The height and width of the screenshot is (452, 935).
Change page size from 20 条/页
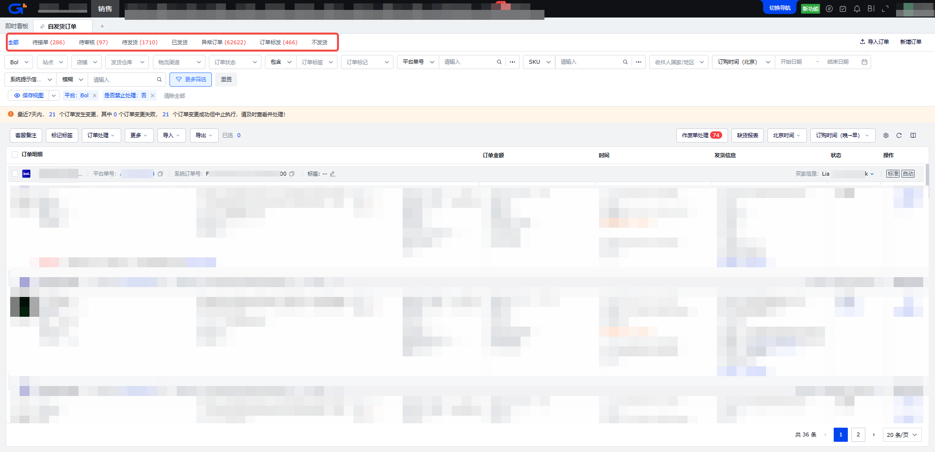(902, 434)
